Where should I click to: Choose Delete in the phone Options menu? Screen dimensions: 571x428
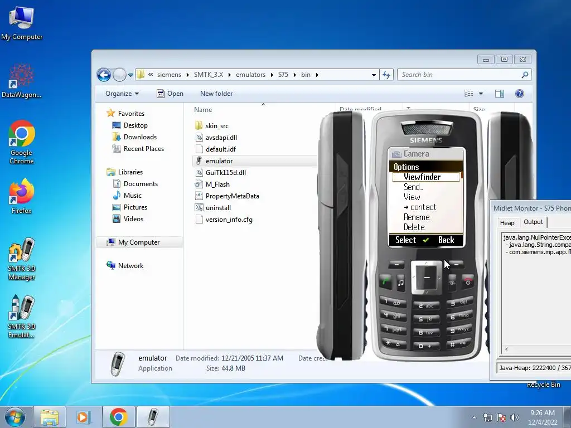(414, 227)
